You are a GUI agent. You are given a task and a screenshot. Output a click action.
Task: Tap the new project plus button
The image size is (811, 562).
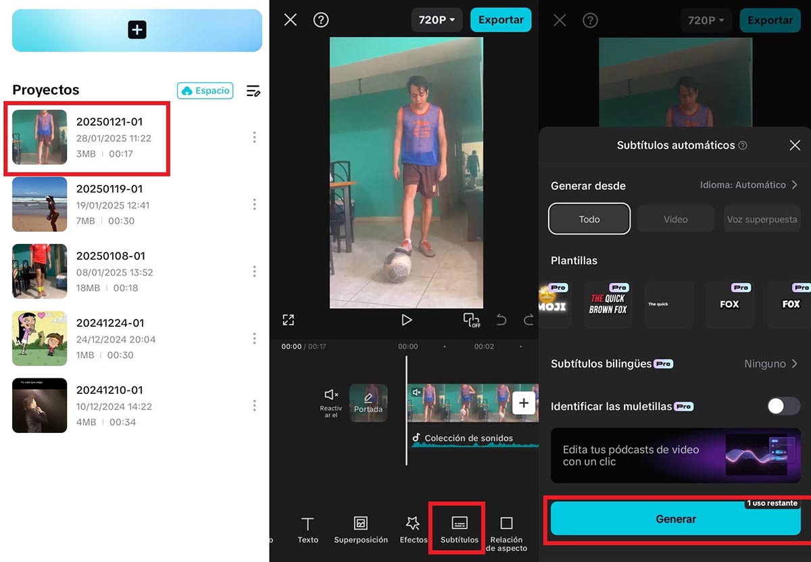coord(137,30)
